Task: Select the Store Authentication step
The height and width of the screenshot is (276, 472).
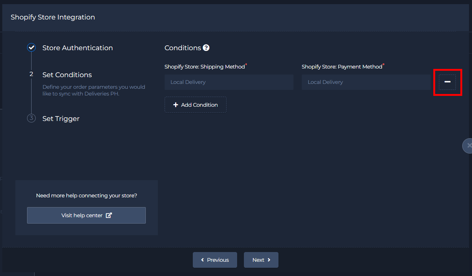Action: (x=77, y=48)
